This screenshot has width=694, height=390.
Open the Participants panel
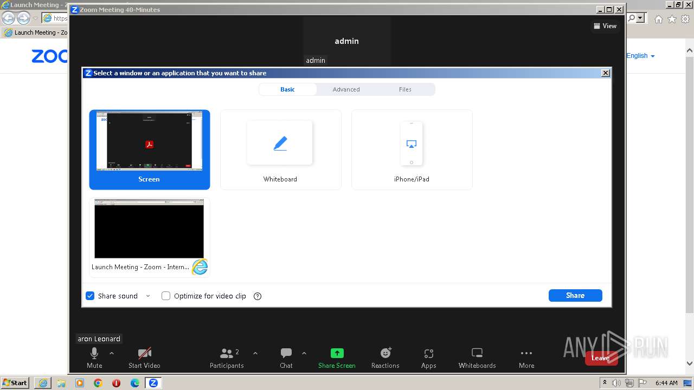click(227, 358)
